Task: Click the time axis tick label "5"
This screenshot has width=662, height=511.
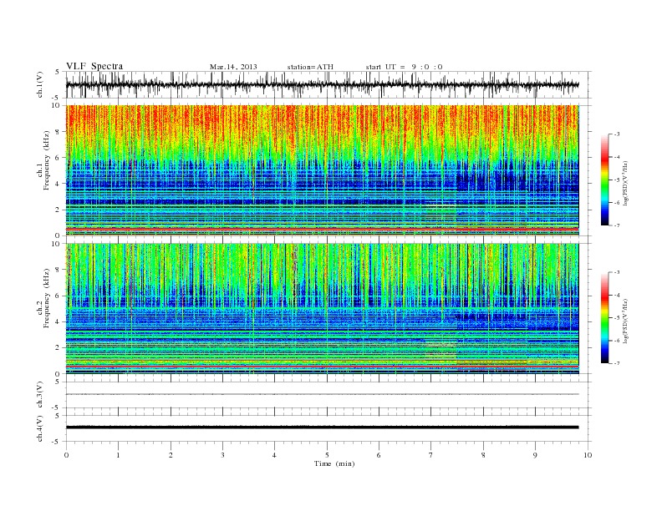Action: click(327, 455)
